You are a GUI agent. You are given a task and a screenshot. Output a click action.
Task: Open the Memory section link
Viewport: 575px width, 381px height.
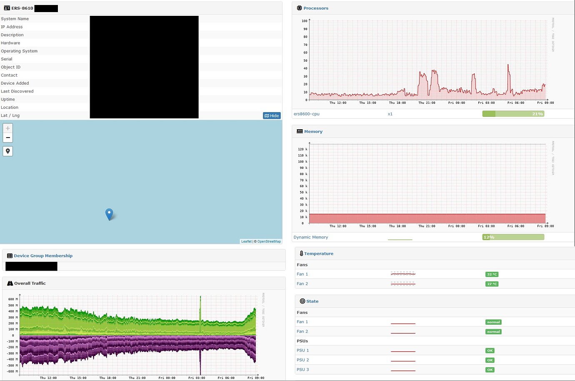coord(313,132)
